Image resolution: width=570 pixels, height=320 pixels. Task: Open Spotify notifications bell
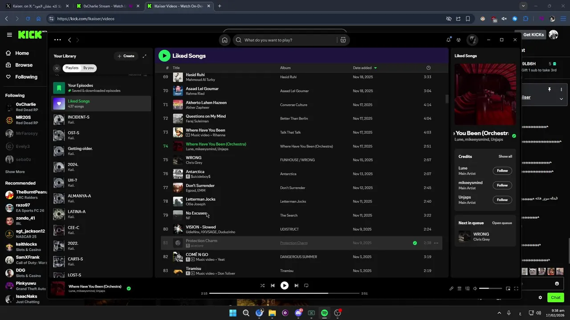[x=448, y=40]
